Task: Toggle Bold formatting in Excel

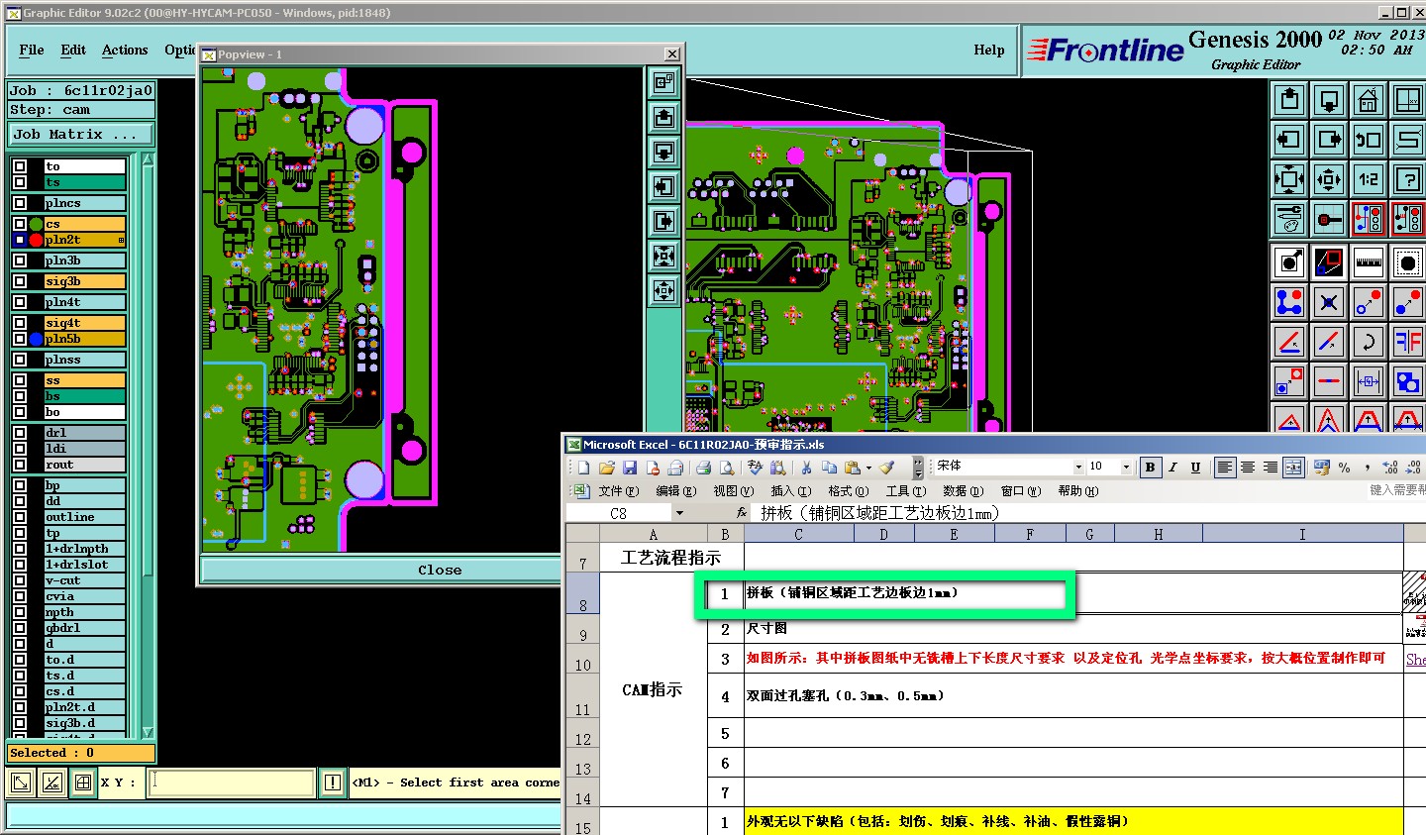Action: [1150, 468]
